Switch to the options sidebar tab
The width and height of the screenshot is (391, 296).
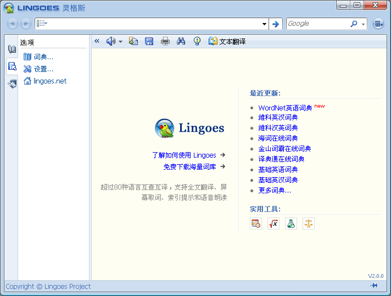click(12, 66)
